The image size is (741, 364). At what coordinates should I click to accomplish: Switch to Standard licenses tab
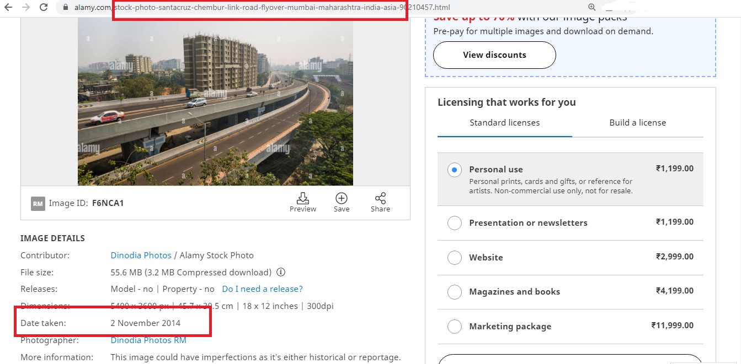(505, 123)
